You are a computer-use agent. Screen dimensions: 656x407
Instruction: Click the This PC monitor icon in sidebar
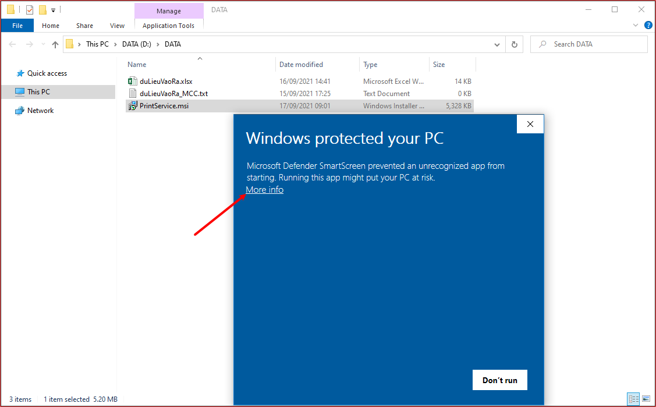(20, 92)
